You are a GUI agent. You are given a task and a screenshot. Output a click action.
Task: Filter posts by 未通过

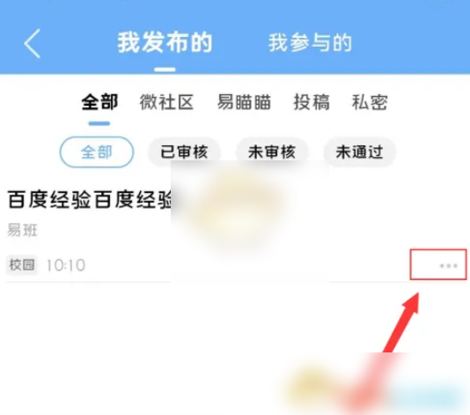coord(359,152)
